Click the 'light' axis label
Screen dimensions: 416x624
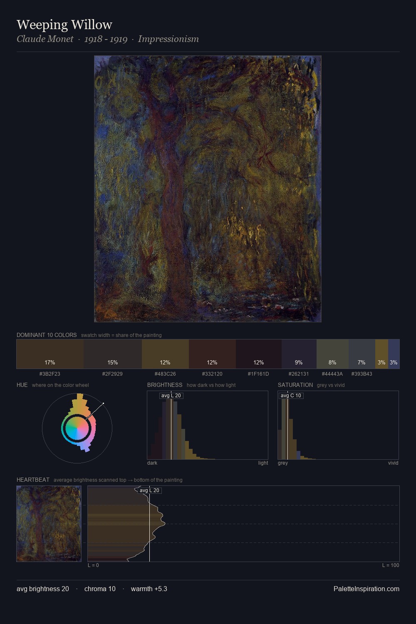pyautogui.click(x=263, y=463)
